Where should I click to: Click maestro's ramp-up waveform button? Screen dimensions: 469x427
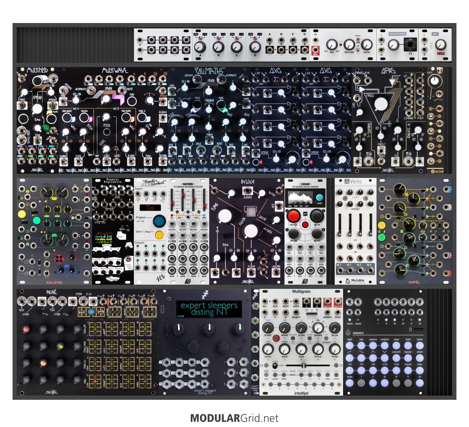tap(349, 358)
